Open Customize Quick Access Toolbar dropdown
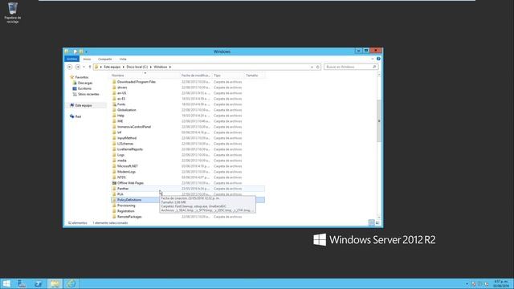Image resolution: width=514 pixels, height=289 pixels. [86, 51]
